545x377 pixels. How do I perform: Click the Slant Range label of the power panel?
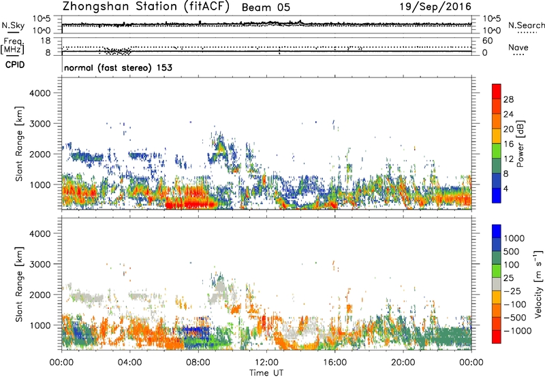click(19, 144)
